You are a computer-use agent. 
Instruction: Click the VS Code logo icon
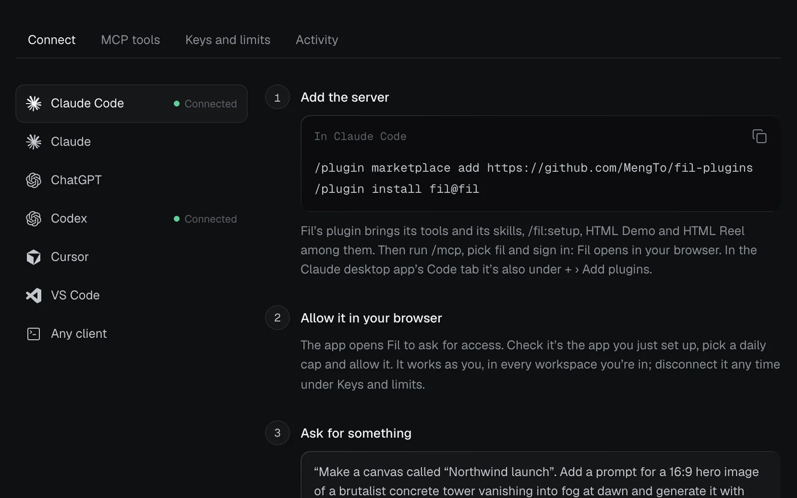pyautogui.click(x=34, y=295)
